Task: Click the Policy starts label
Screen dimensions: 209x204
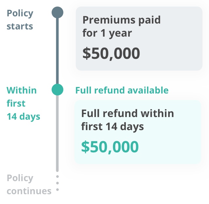Action: (20, 20)
